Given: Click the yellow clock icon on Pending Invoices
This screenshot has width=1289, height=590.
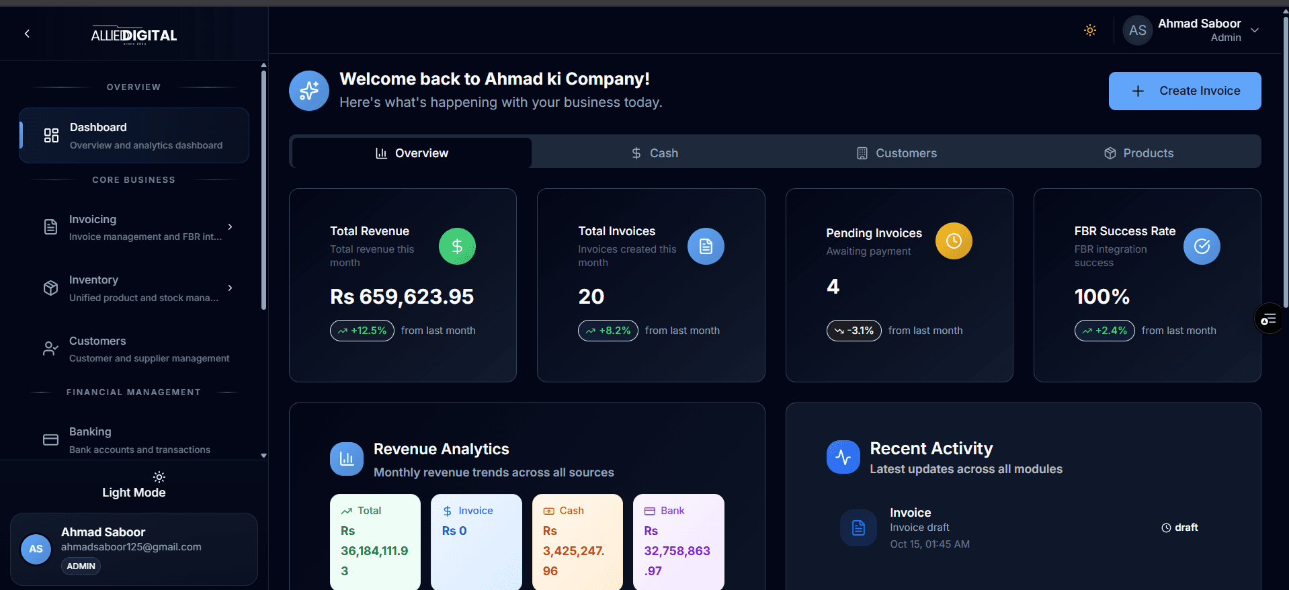Looking at the screenshot, I should tap(954, 241).
